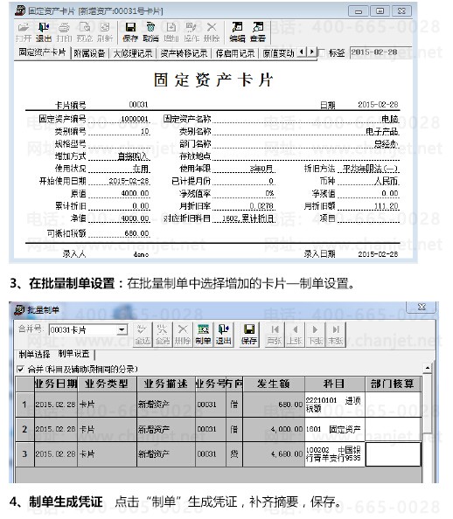This screenshot has height=519, width=453.
Task: Switch to the 附属设备 tab
Action: click(89, 53)
